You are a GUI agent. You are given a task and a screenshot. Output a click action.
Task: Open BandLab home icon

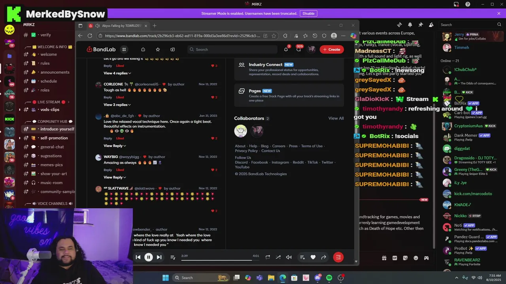(143, 49)
